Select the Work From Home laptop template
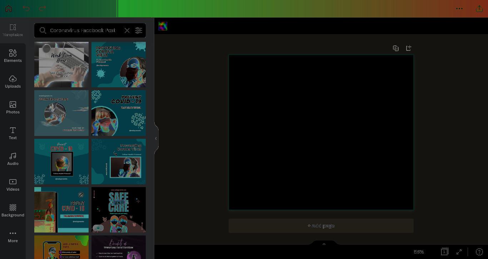The width and height of the screenshot is (488, 259). coord(61,64)
